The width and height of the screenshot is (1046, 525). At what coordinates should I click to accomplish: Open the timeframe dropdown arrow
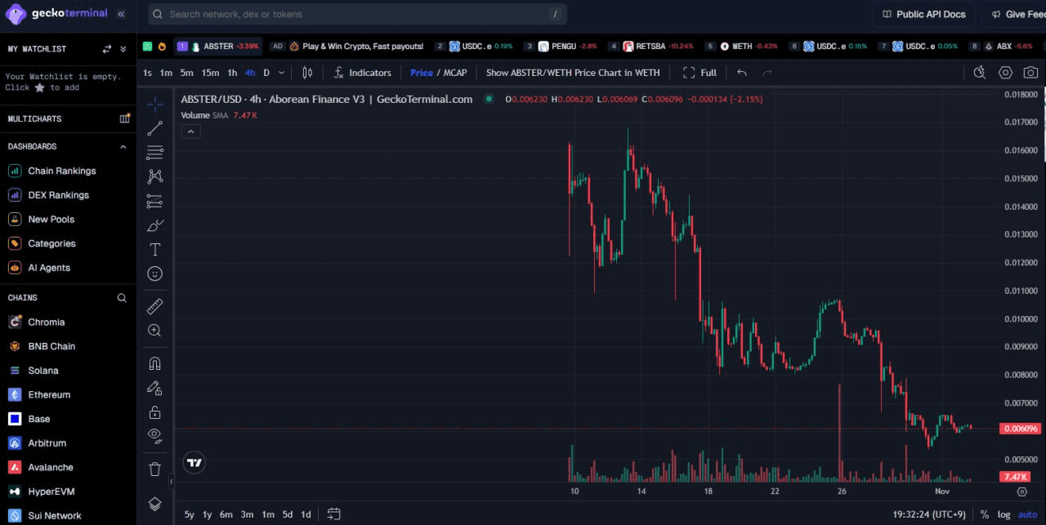[x=280, y=73]
